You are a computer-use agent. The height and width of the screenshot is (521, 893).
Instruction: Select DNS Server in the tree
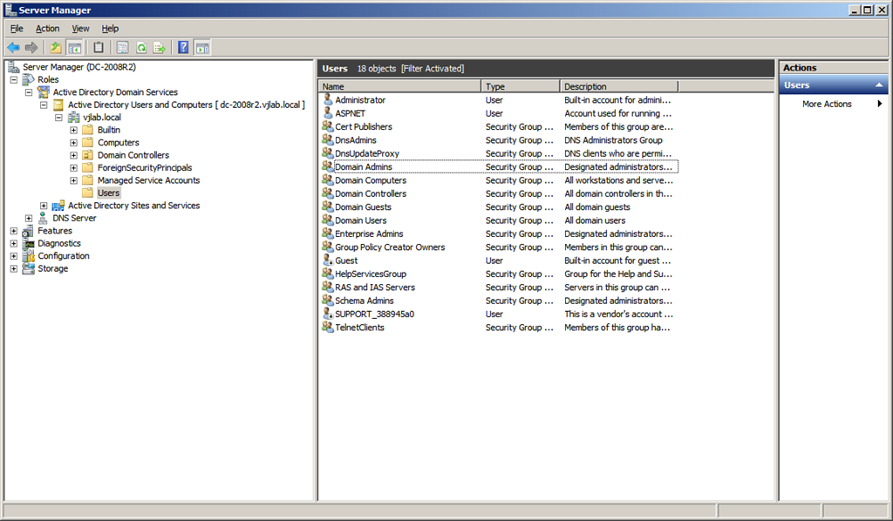click(x=74, y=218)
